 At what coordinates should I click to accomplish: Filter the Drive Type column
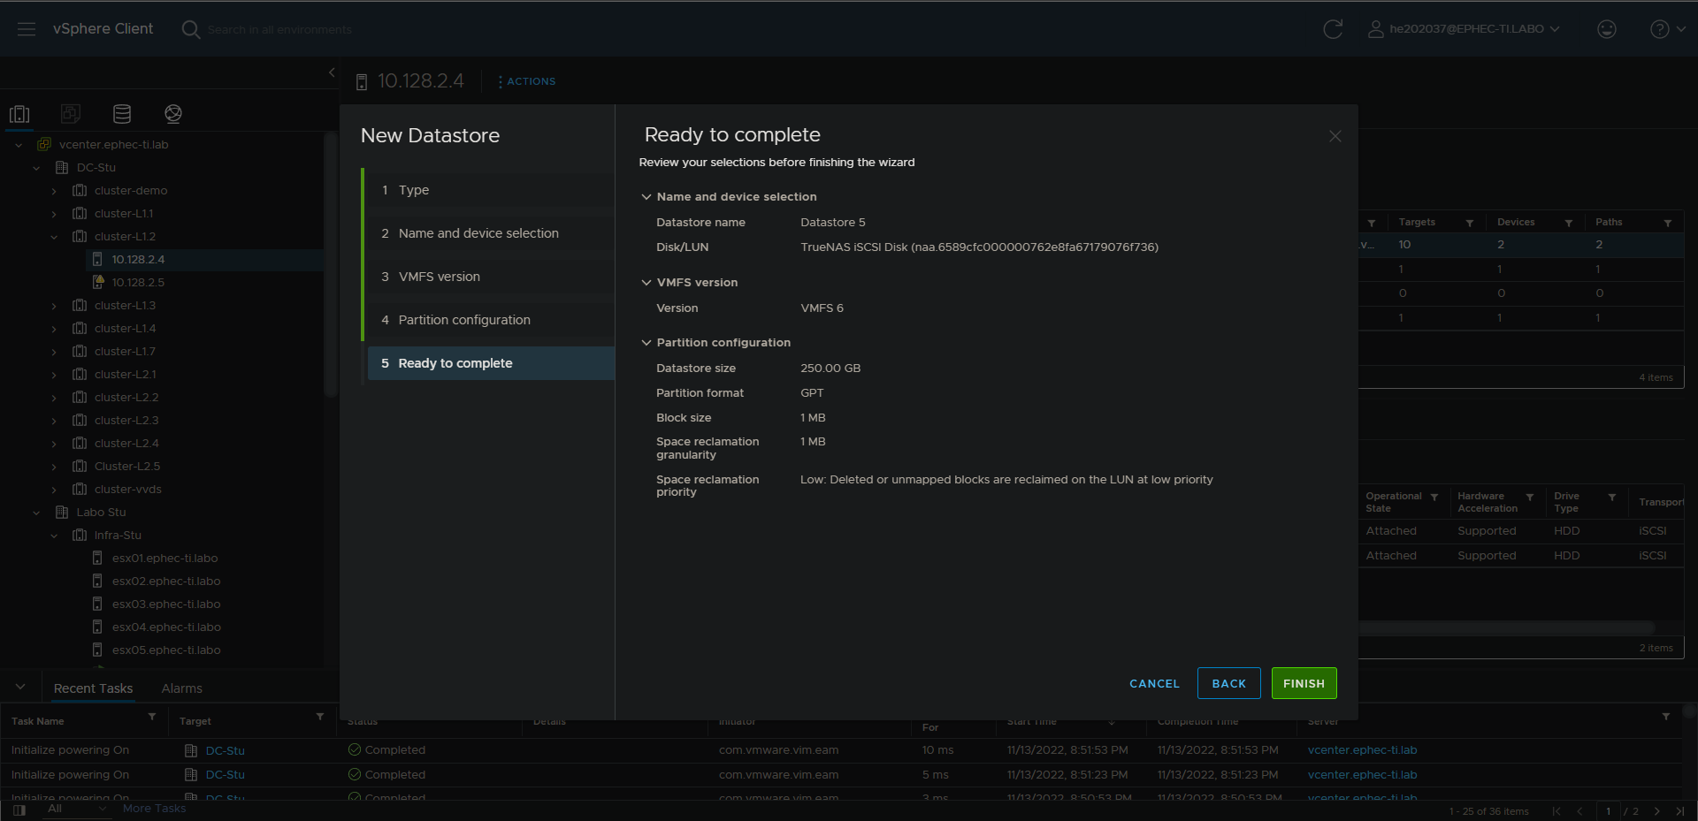point(1612,498)
